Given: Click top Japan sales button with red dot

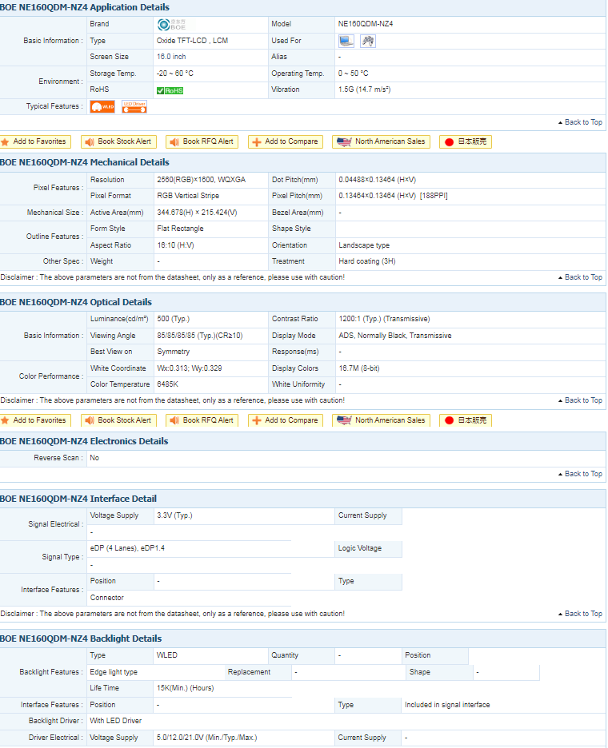Looking at the screenshot, I should (465, 141).
